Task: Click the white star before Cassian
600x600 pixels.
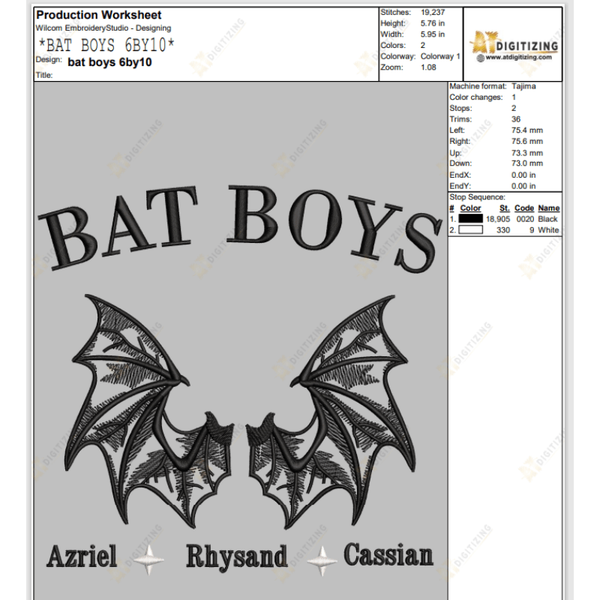Action: pos(322,561)
